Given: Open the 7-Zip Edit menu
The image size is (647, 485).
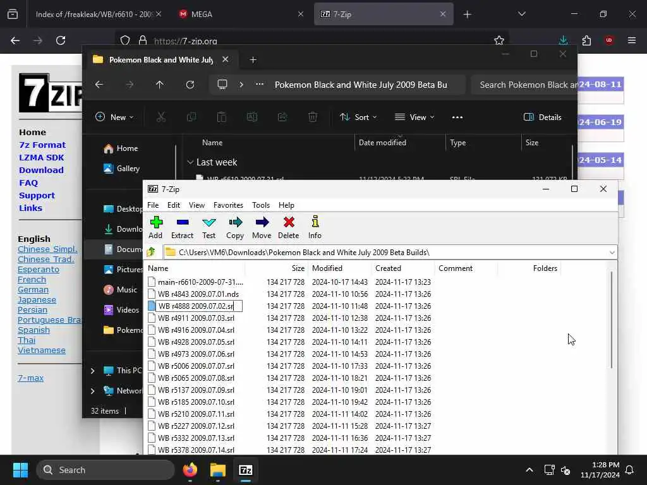Looking at the screenshot, I should pos(173,205).
